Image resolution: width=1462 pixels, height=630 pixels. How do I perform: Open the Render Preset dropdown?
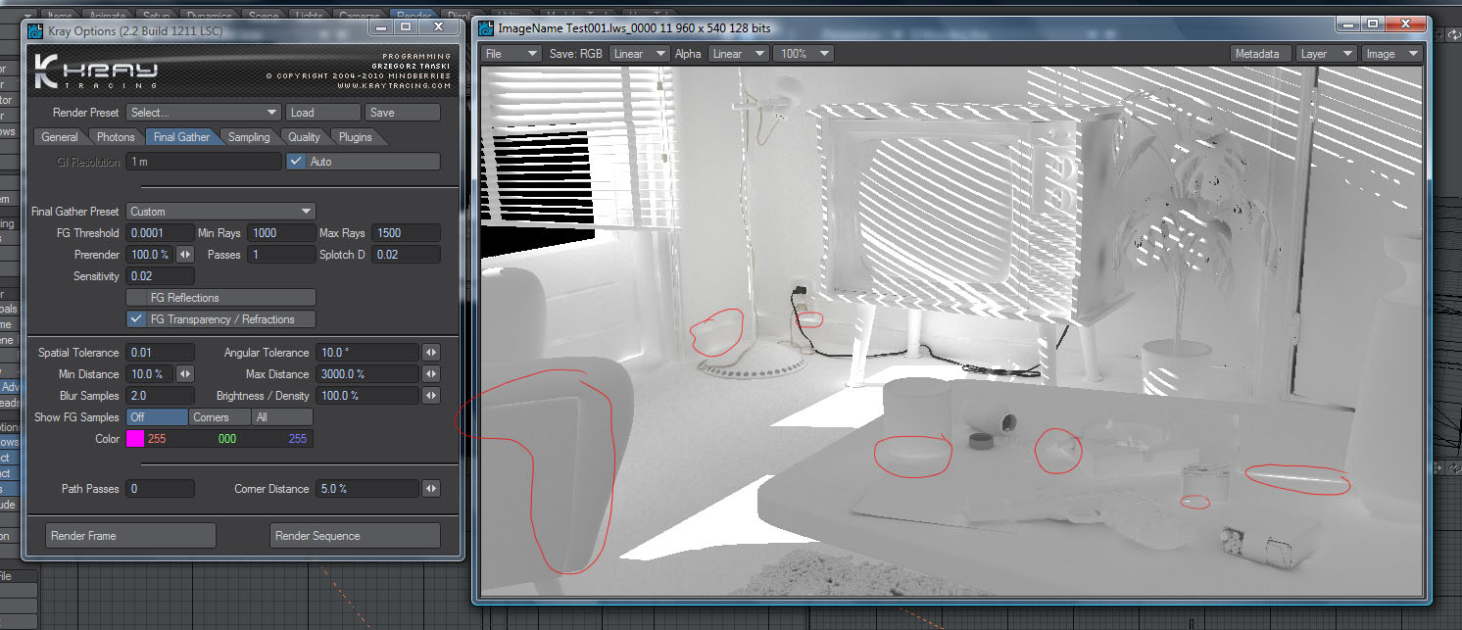click(204, 113)
